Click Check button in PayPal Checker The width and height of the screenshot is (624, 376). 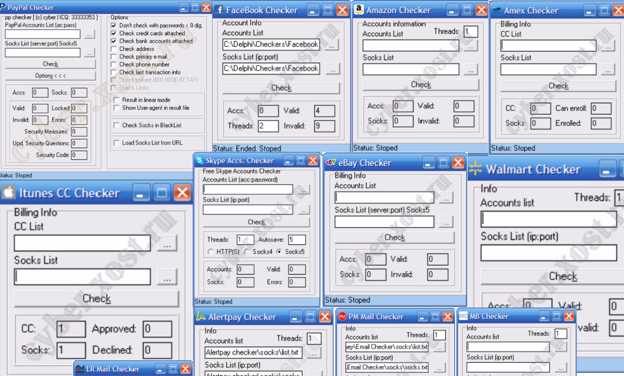[50, 64]
